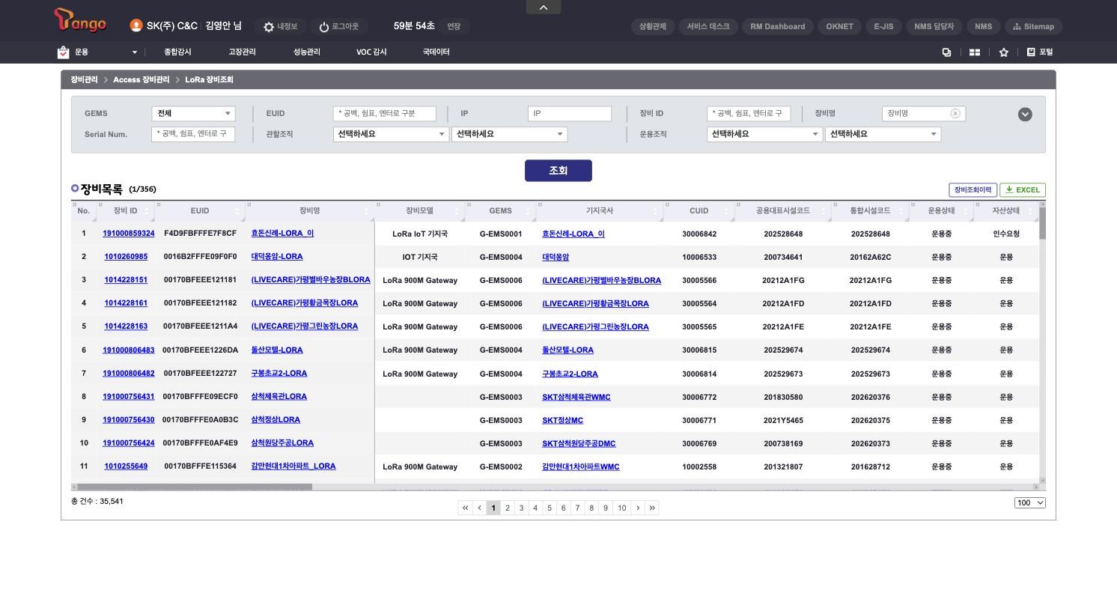Open the favorites star icon
The image size is (1117, 608).
[x=1003, y=52]
